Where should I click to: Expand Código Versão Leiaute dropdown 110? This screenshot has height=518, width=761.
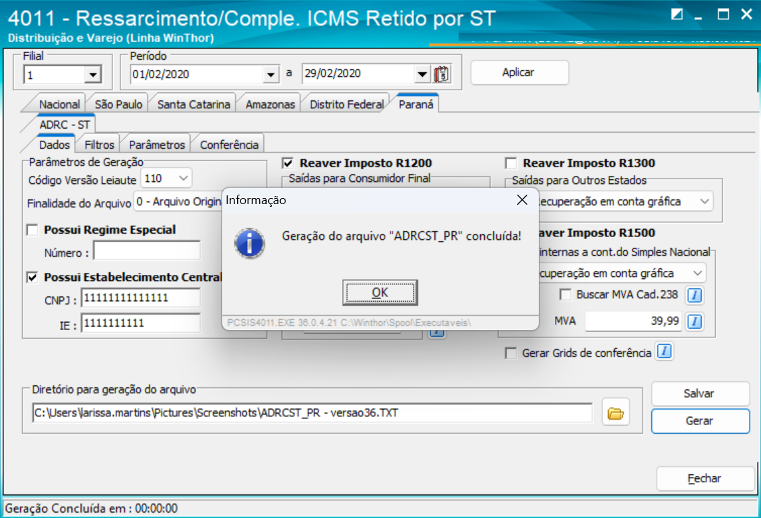click(x=183, y=179)
